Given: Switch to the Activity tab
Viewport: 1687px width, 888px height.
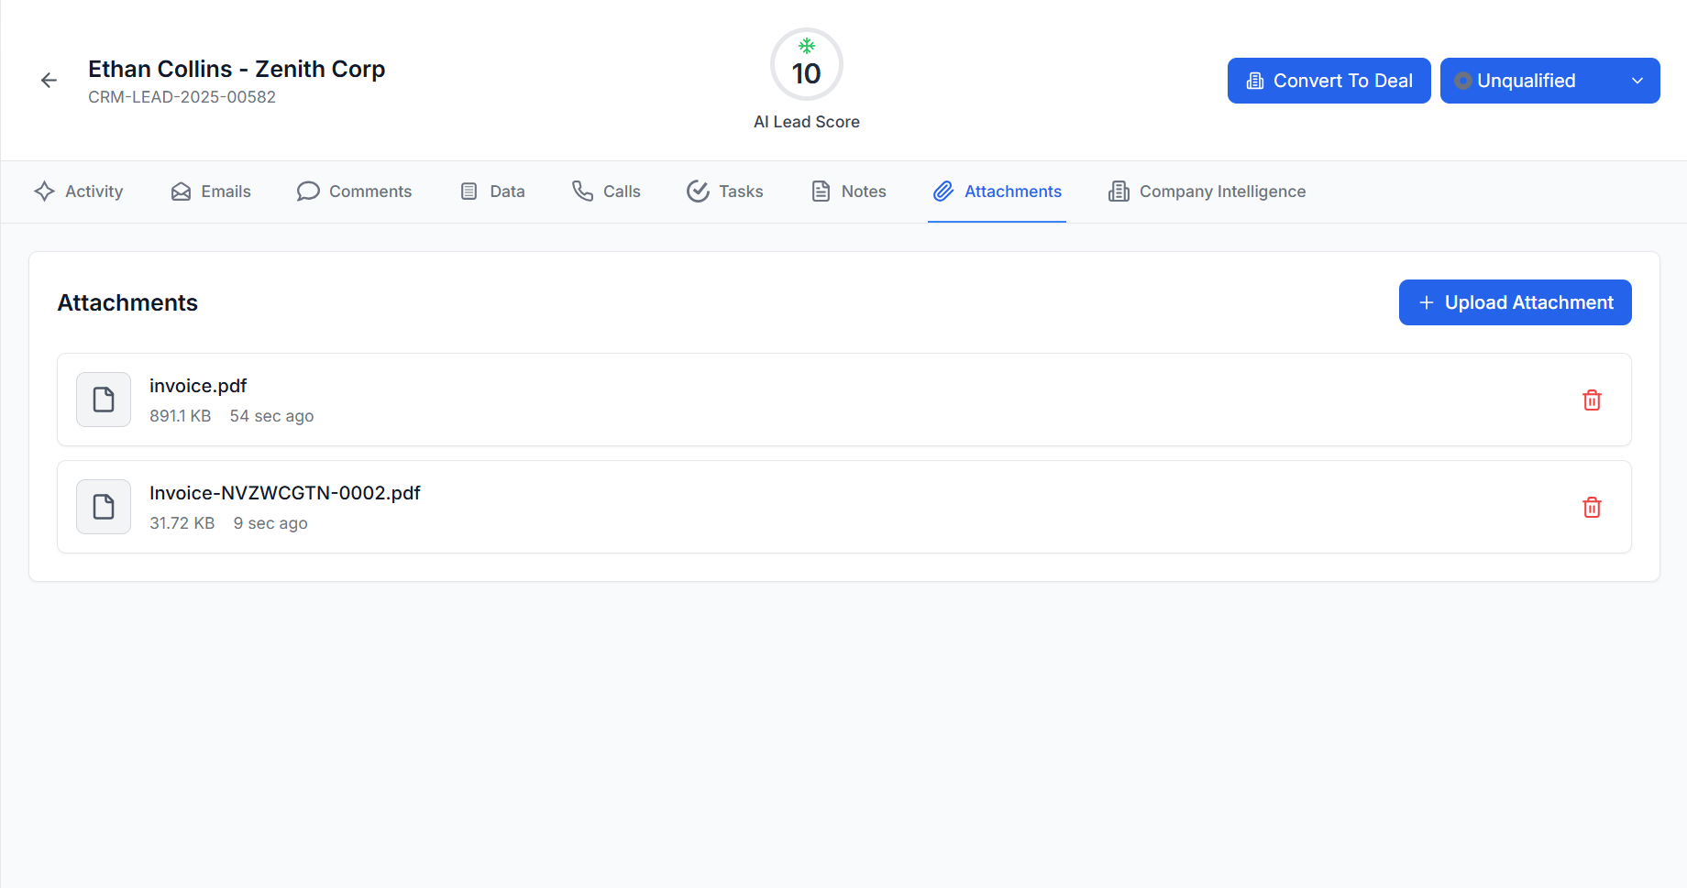Looking at the screenshot, I should (79, 192).
